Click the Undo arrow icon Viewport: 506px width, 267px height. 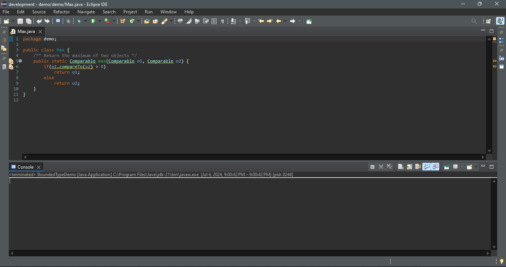point(39,21)
